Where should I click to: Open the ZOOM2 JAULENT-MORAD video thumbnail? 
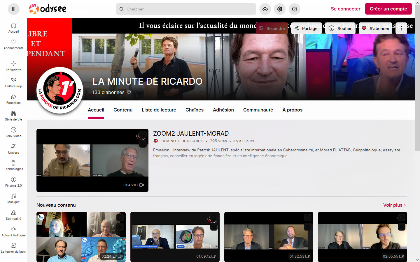[x=92, y=160]
